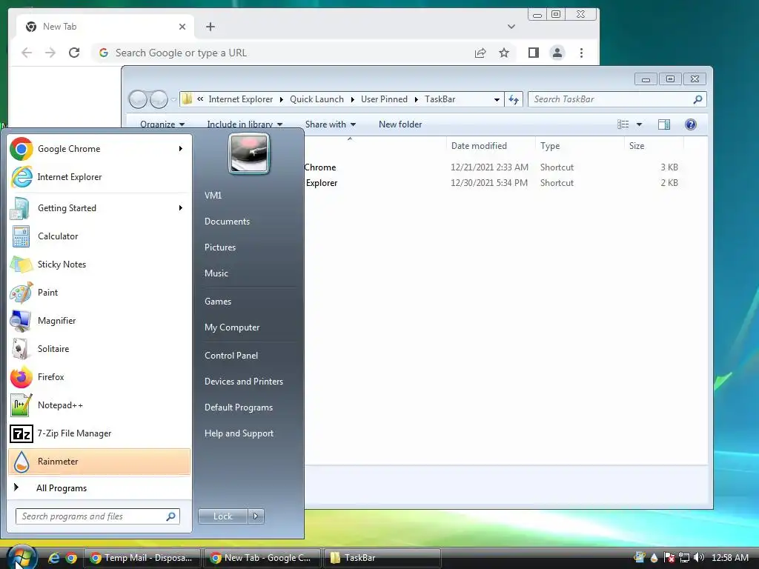Open Games from Start menu
The width and height of the screenshot is (759, 569).
click(218, 302)
